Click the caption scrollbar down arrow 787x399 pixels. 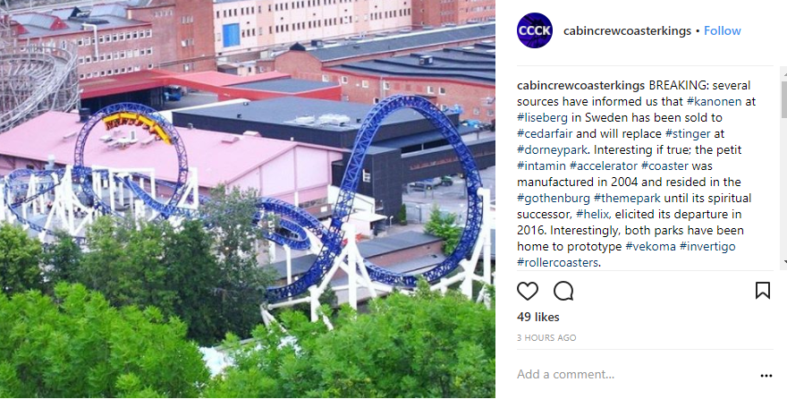tap(783, 262)
